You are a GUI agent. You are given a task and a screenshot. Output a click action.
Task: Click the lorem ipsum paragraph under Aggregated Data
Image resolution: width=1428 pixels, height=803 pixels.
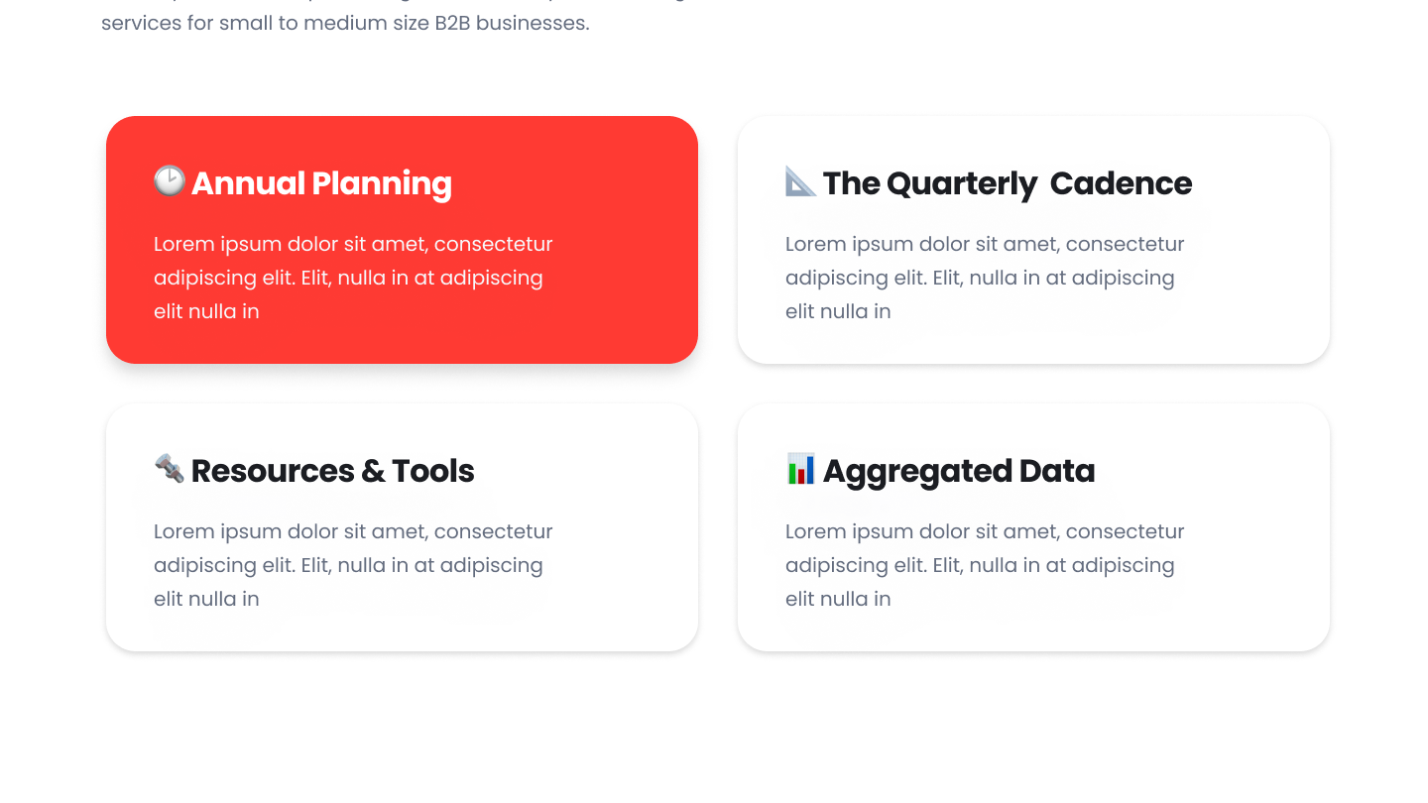[985, 565]
